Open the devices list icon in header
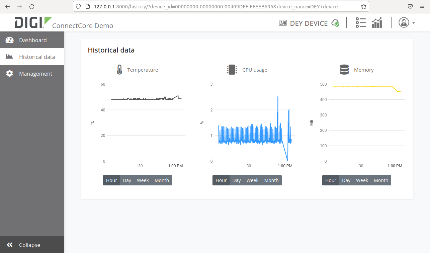 click(x=360, y=23)
